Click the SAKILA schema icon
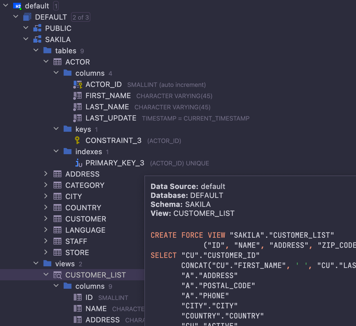 tap(37, 40)
